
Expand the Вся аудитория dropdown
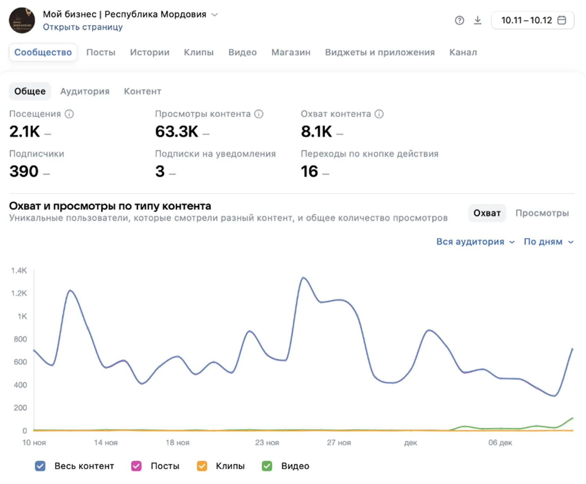[x=475, y=242]
